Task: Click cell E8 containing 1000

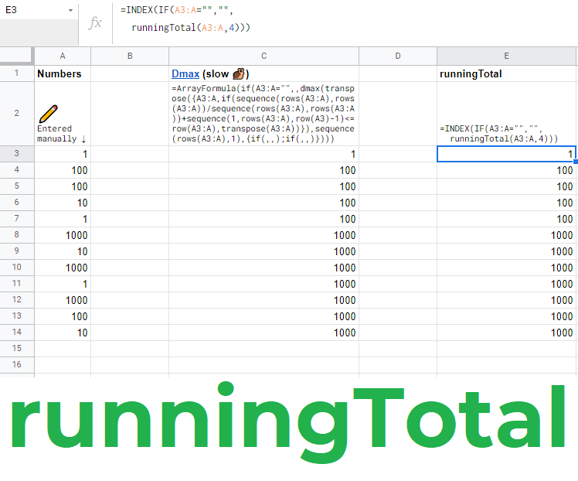Action: (506, 235)
